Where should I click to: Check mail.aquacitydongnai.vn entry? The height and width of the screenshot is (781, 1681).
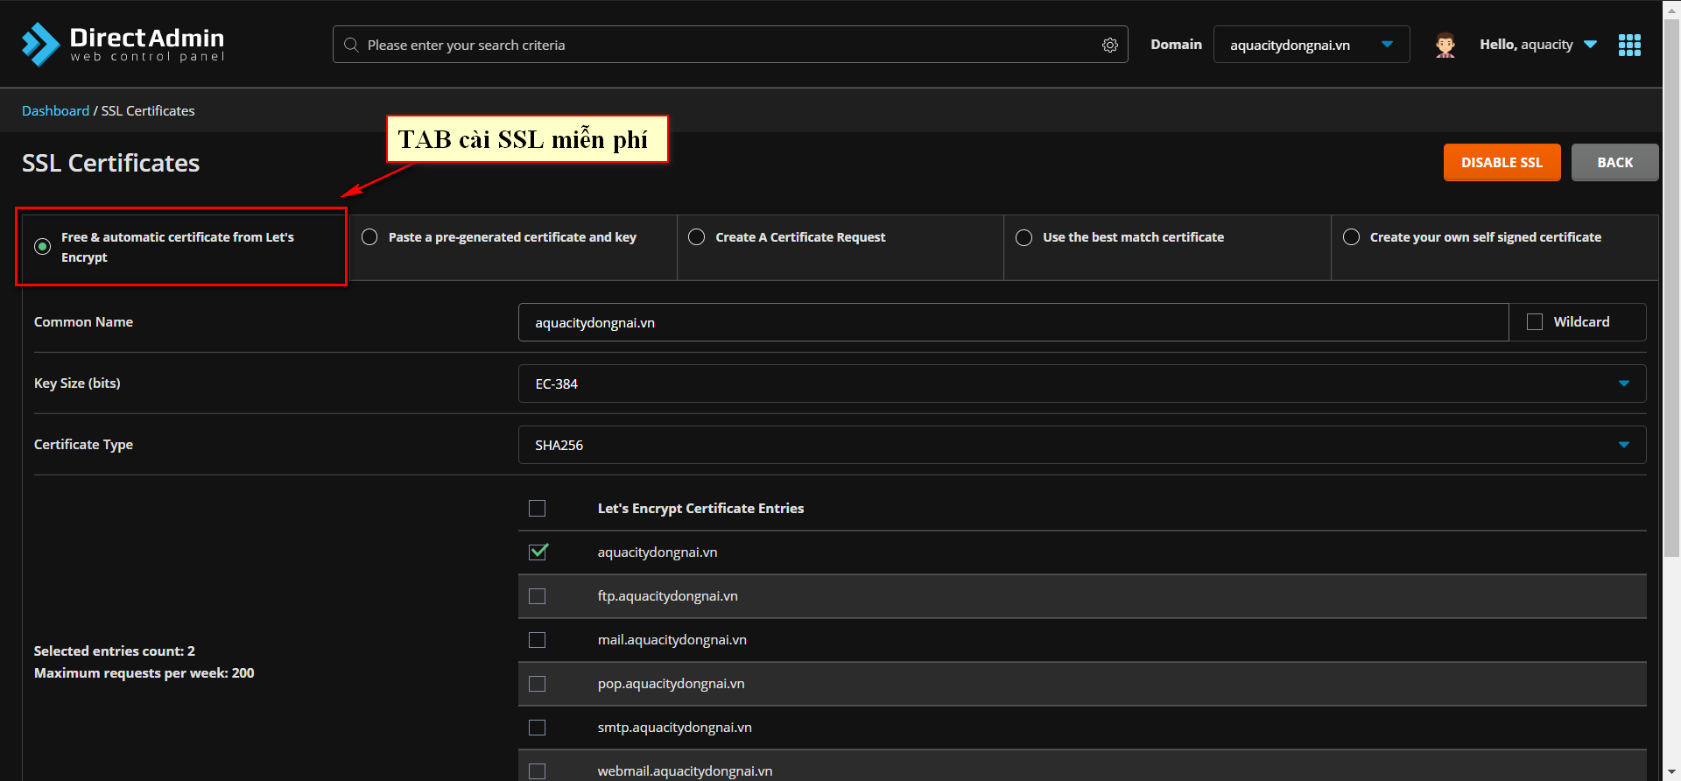tap(538, 640)
